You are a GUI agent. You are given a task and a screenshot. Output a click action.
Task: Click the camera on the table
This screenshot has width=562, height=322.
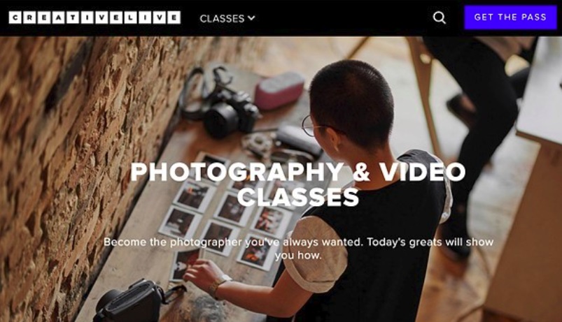[230, 111]
